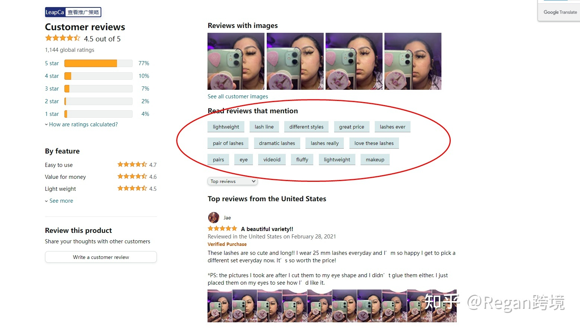This screenshot has width=580, height=329.
Task: Select the 'fluffy' review tag
Action: [302, 159]
